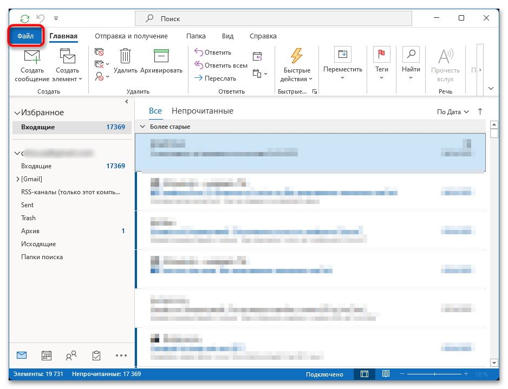Click the message list scroll up arrow
This screenshot has width=508, height=389.
[494, 124]
